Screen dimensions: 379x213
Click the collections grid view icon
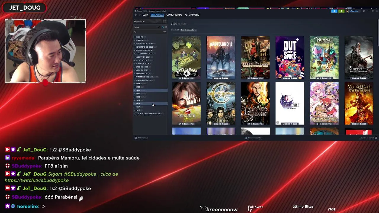pyautogui.click(x=165, y=21)
